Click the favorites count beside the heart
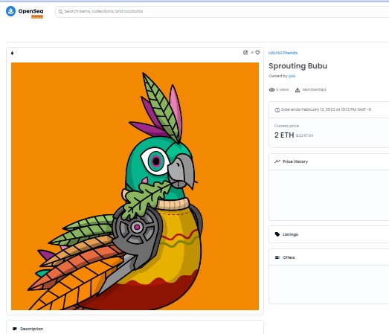 pyautogui.click(x=252, y=53)
